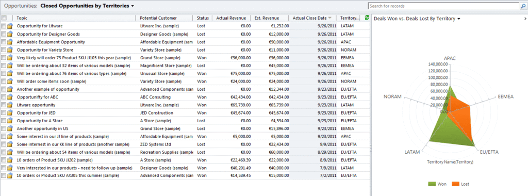Click the €22,469.39 actual revenue cell
528x196 pixels.
coord(240,160)
